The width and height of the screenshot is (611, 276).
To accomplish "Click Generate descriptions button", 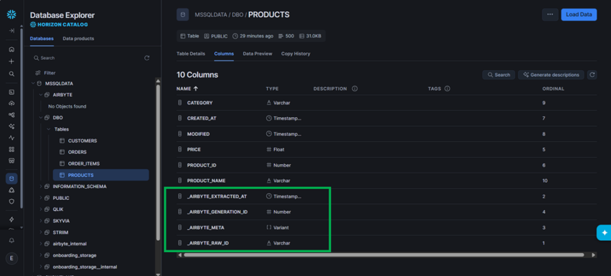I will click(551, 75).
